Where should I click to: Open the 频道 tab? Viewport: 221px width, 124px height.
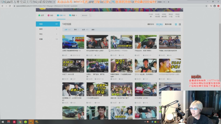pyautogui.click(x=73, y=15)
